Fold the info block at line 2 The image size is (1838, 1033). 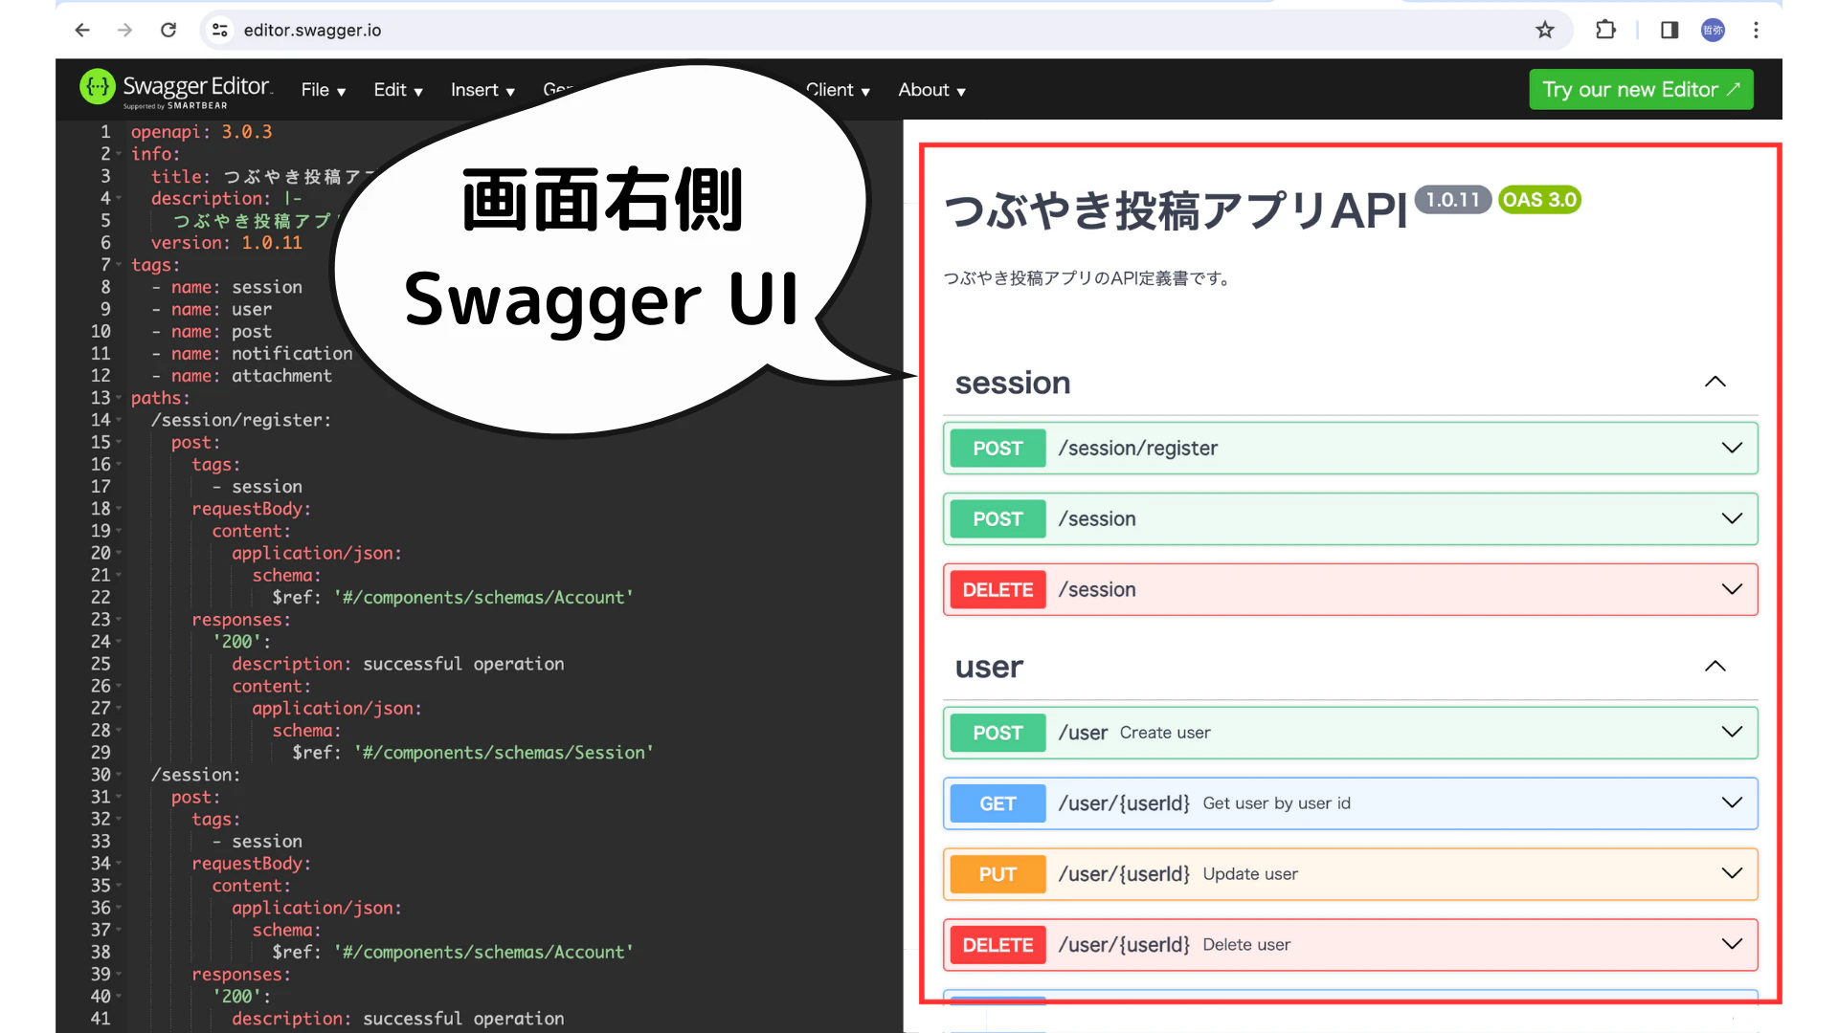119,154
